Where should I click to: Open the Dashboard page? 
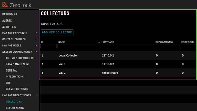coord(10,14)
